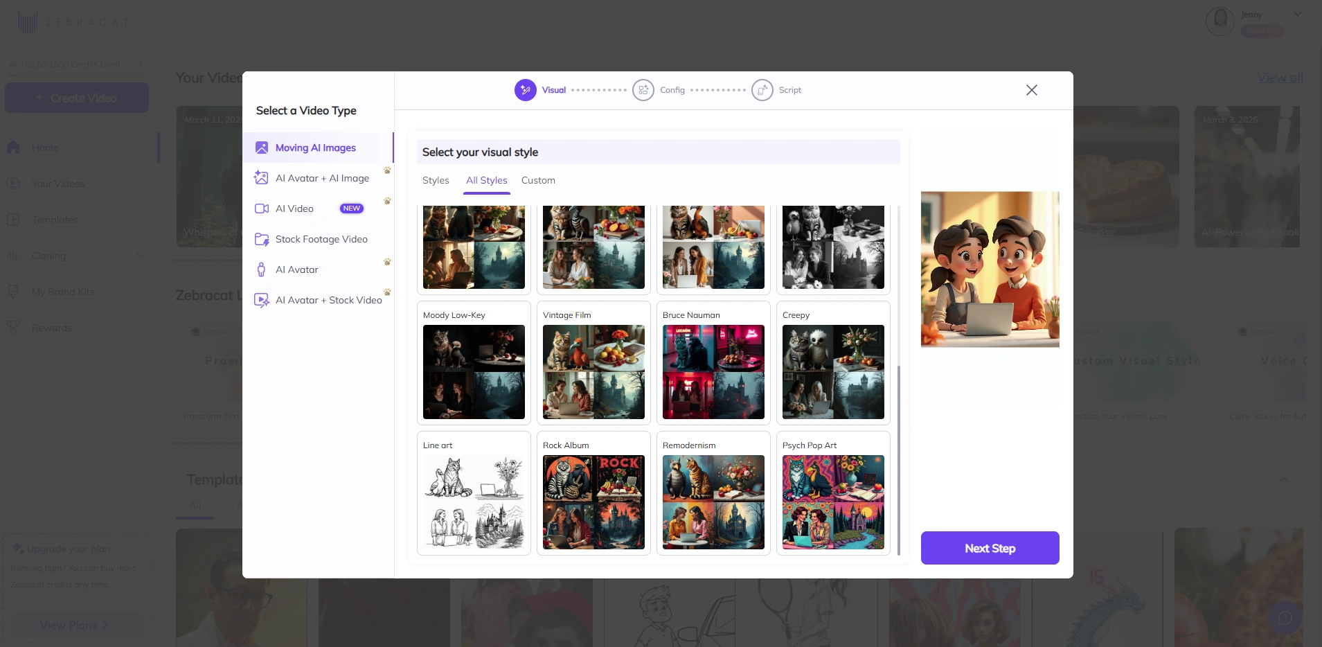1322x647 pixels.
Task: Choose the AI Avatar + Stock Video icon
Action: 261,300
